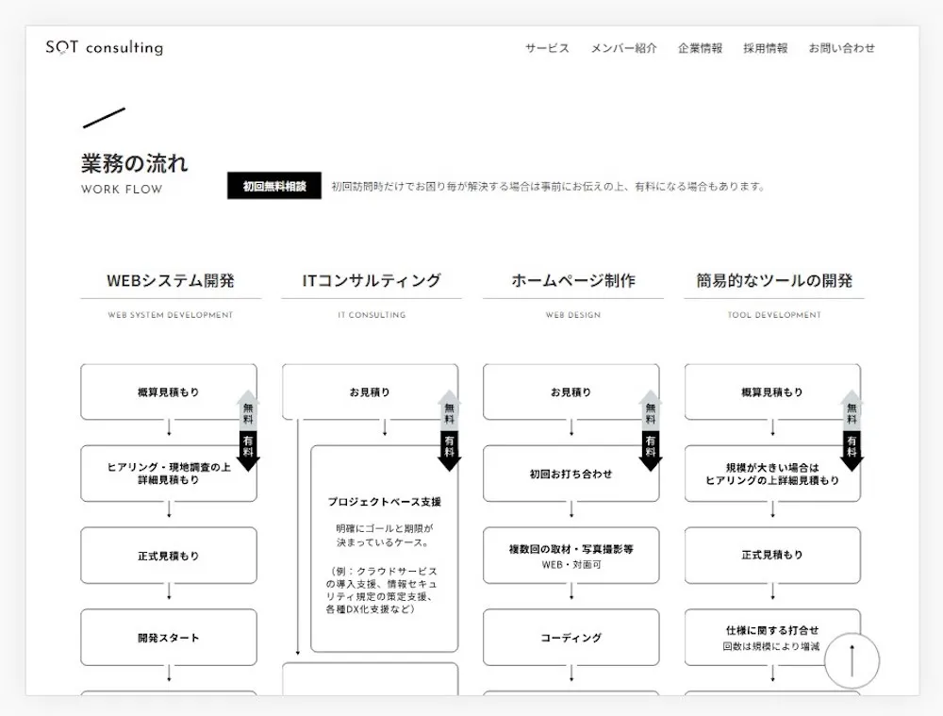Click the ホームページ制作 heading
Viewport: 943px width, 716px height.
click(x=573, y=281)
